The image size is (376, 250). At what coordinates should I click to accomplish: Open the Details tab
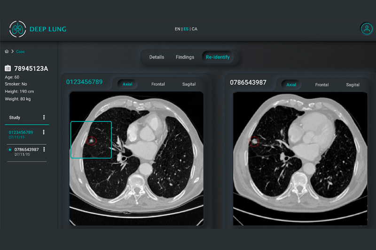coord(157,57)
